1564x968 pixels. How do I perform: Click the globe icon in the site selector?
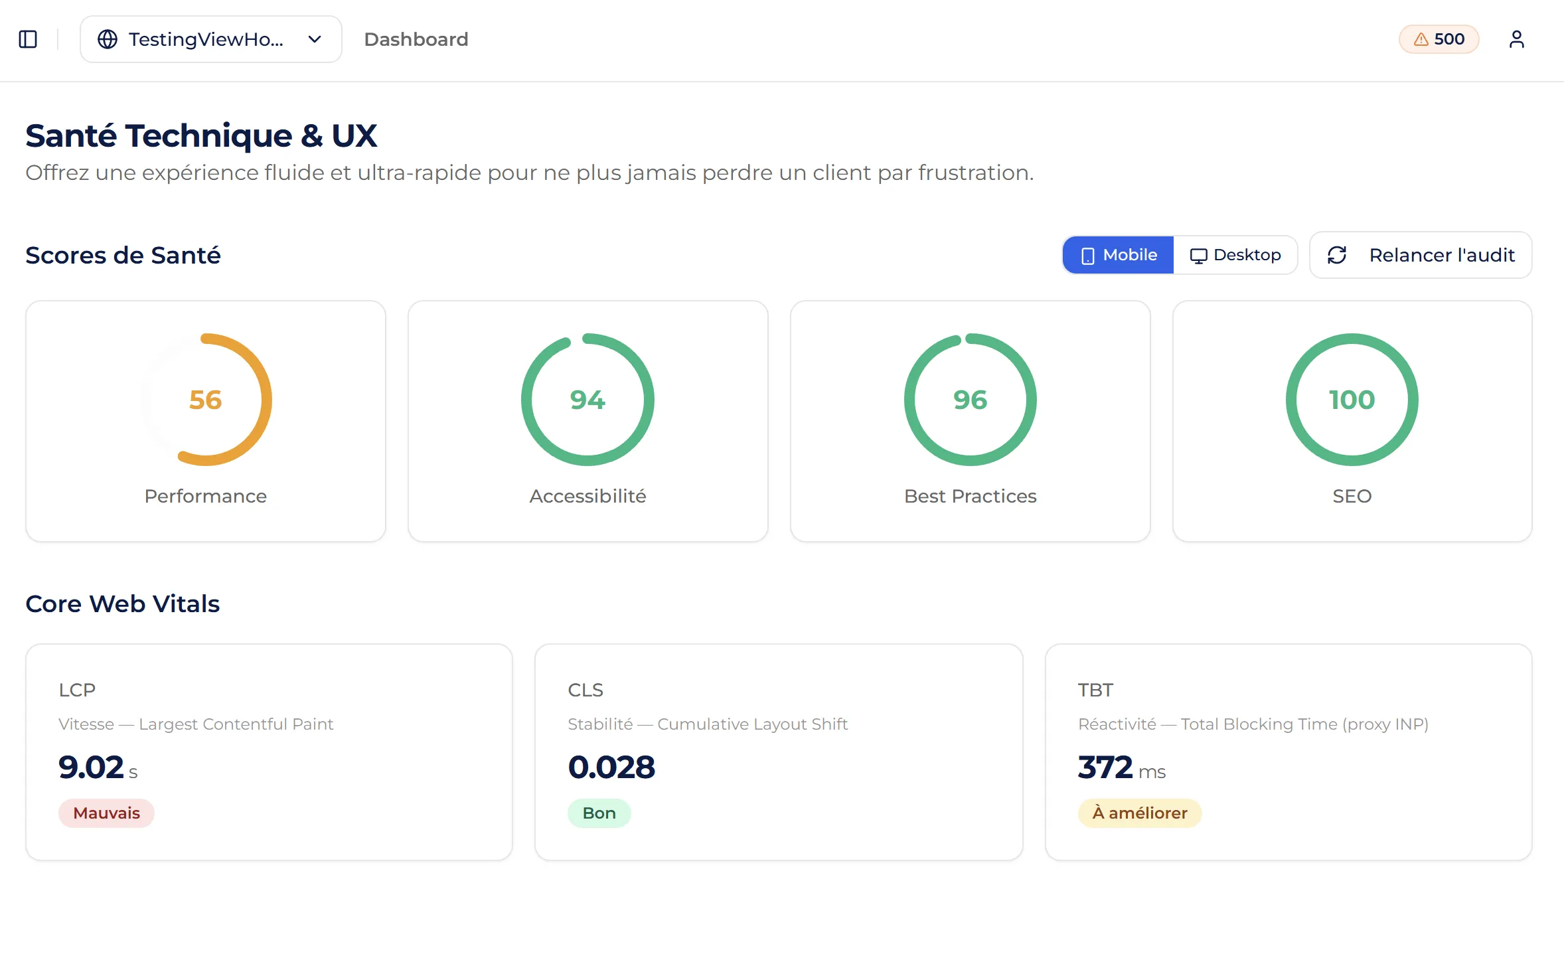(108, 39)
